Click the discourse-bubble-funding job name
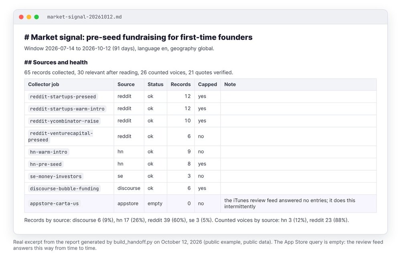Image resolution: width=401 pixels, height=254 pixels. click(64, 189)
